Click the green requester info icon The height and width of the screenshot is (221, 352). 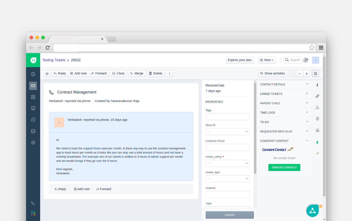317,142
